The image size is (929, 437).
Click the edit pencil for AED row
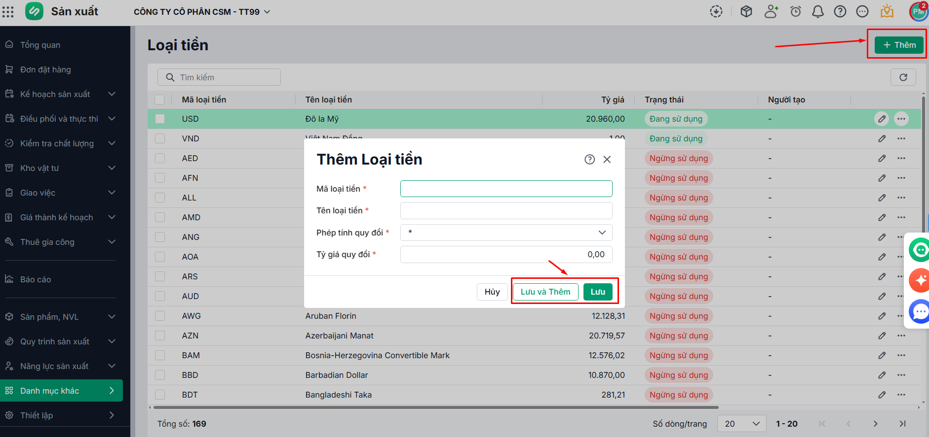pyautogui.click(x=882, y=158)
